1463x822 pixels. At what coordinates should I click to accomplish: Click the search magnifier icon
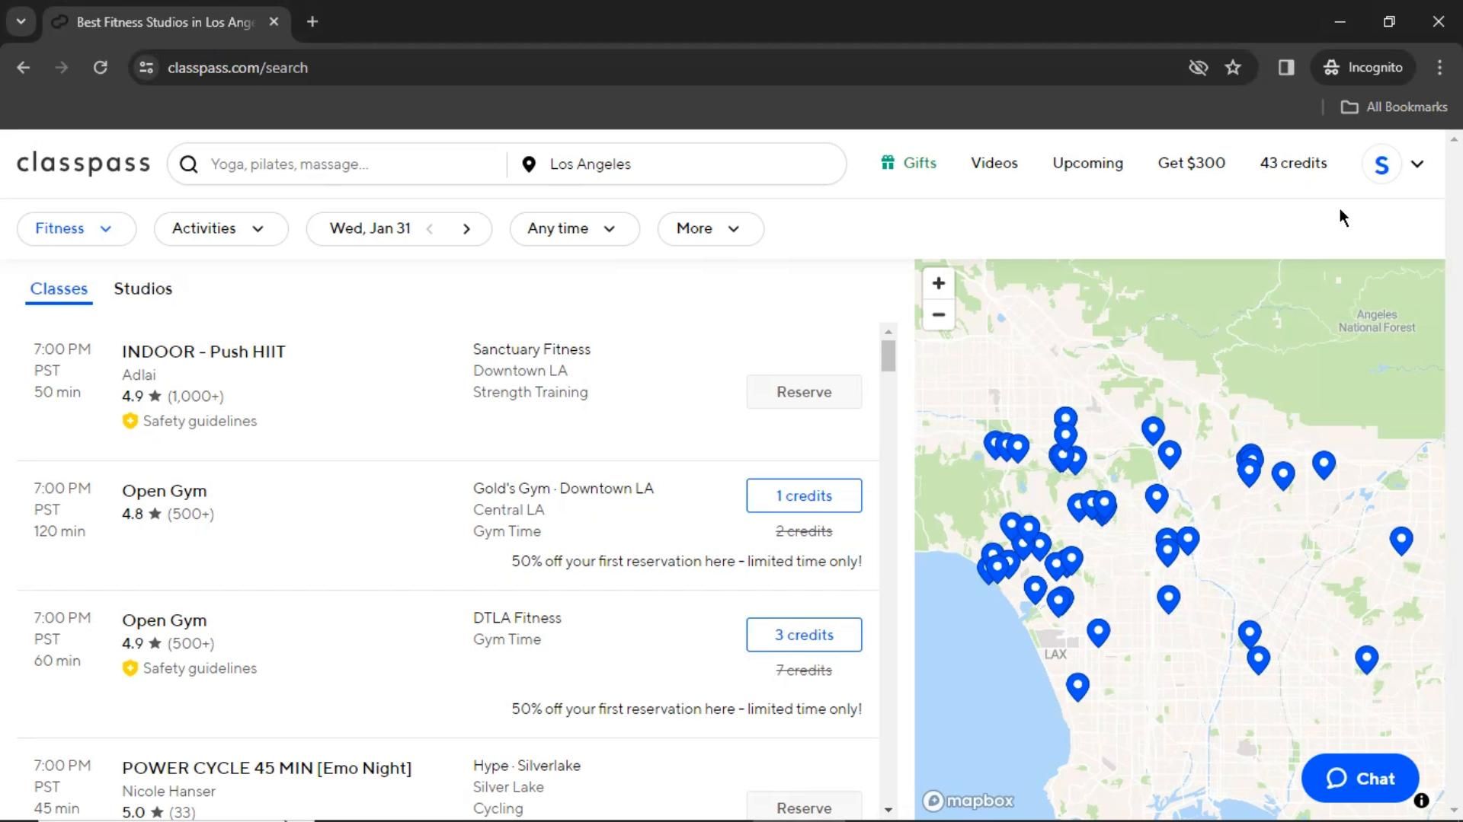click(189, 164)
